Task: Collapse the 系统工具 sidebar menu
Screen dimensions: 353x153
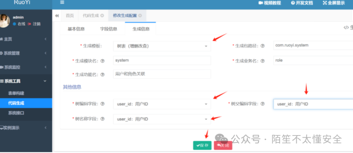Action: pyautogui.click(x=26, y=81)
